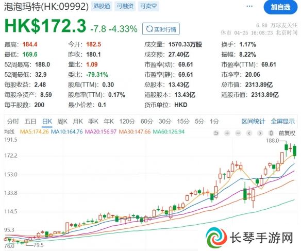
Task: Switch to the 分时 tab
Action: tap(13, 121)
